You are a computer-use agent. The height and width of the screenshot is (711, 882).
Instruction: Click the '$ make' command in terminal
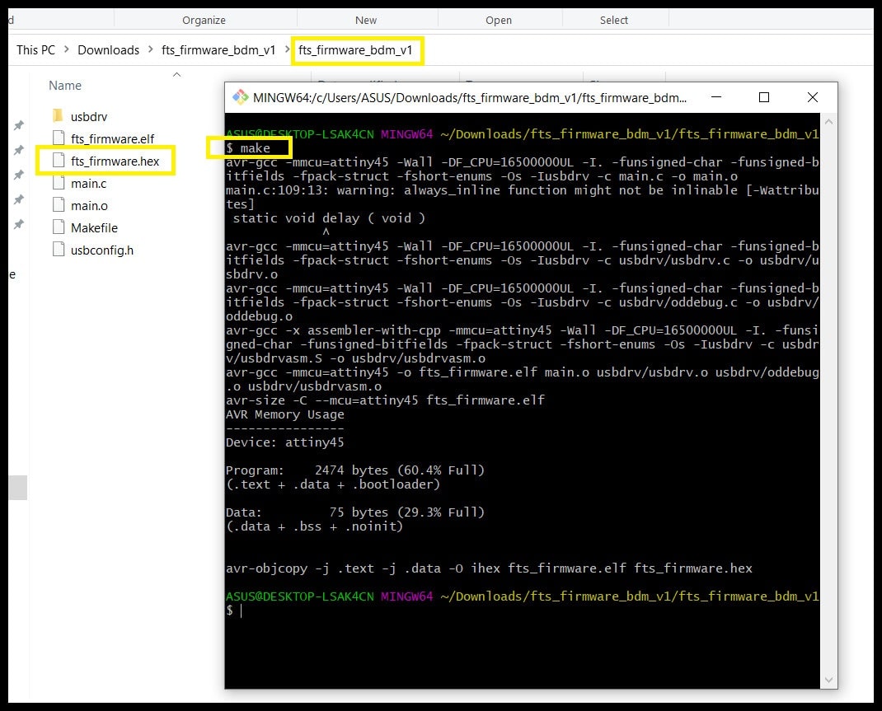(x=248, y=148)
